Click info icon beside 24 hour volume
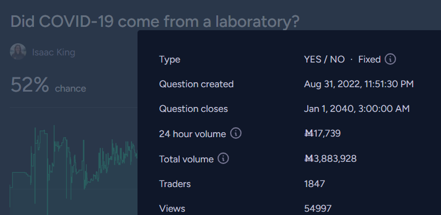The width and height of the screenshot is (441, 215). [x=236, y=133]
